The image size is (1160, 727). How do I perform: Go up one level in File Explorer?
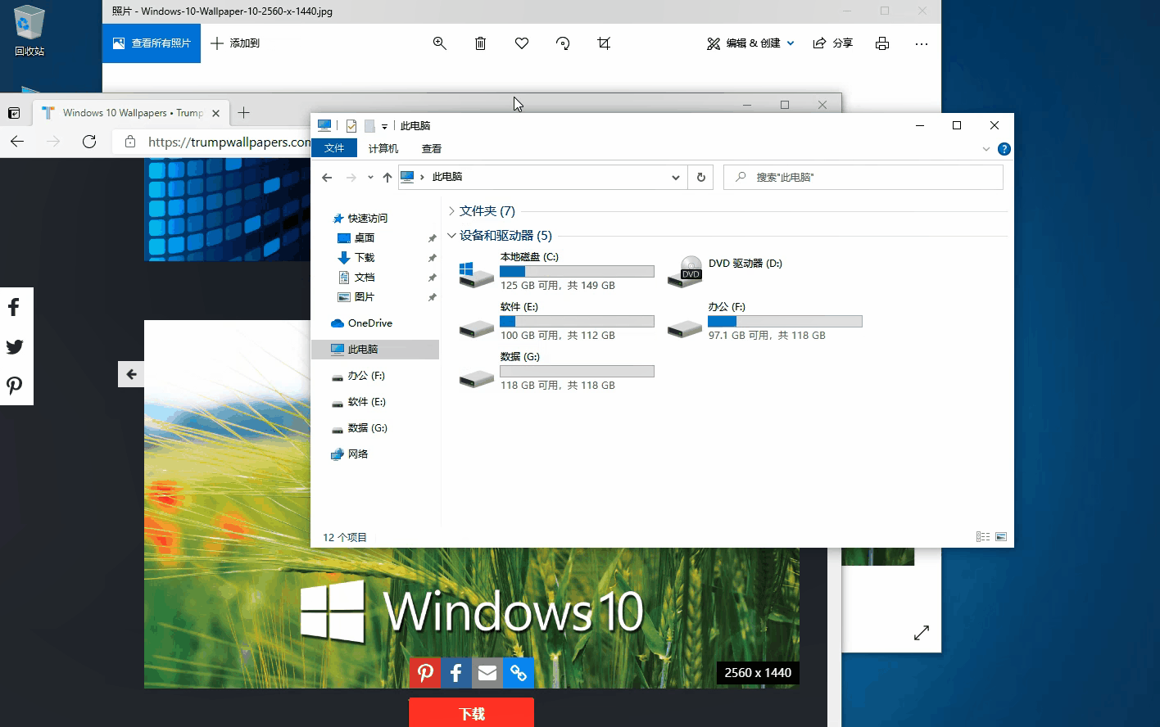point(387,178)
